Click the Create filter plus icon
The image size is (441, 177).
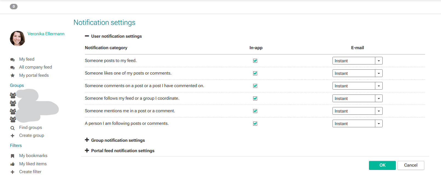[x=12, y=172]
